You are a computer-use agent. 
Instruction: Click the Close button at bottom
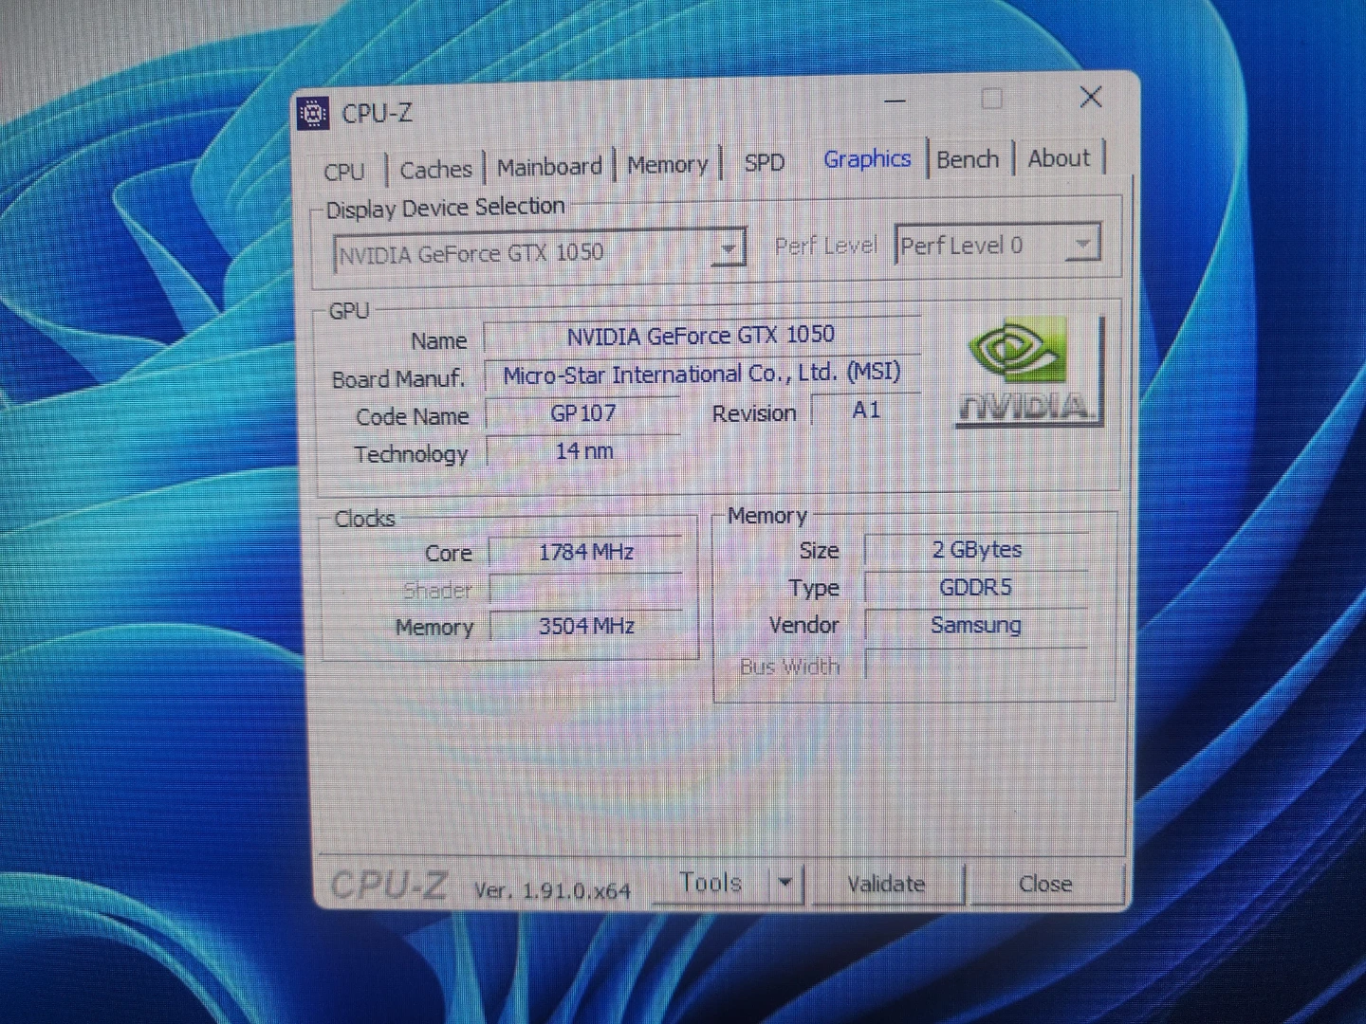1045,884
